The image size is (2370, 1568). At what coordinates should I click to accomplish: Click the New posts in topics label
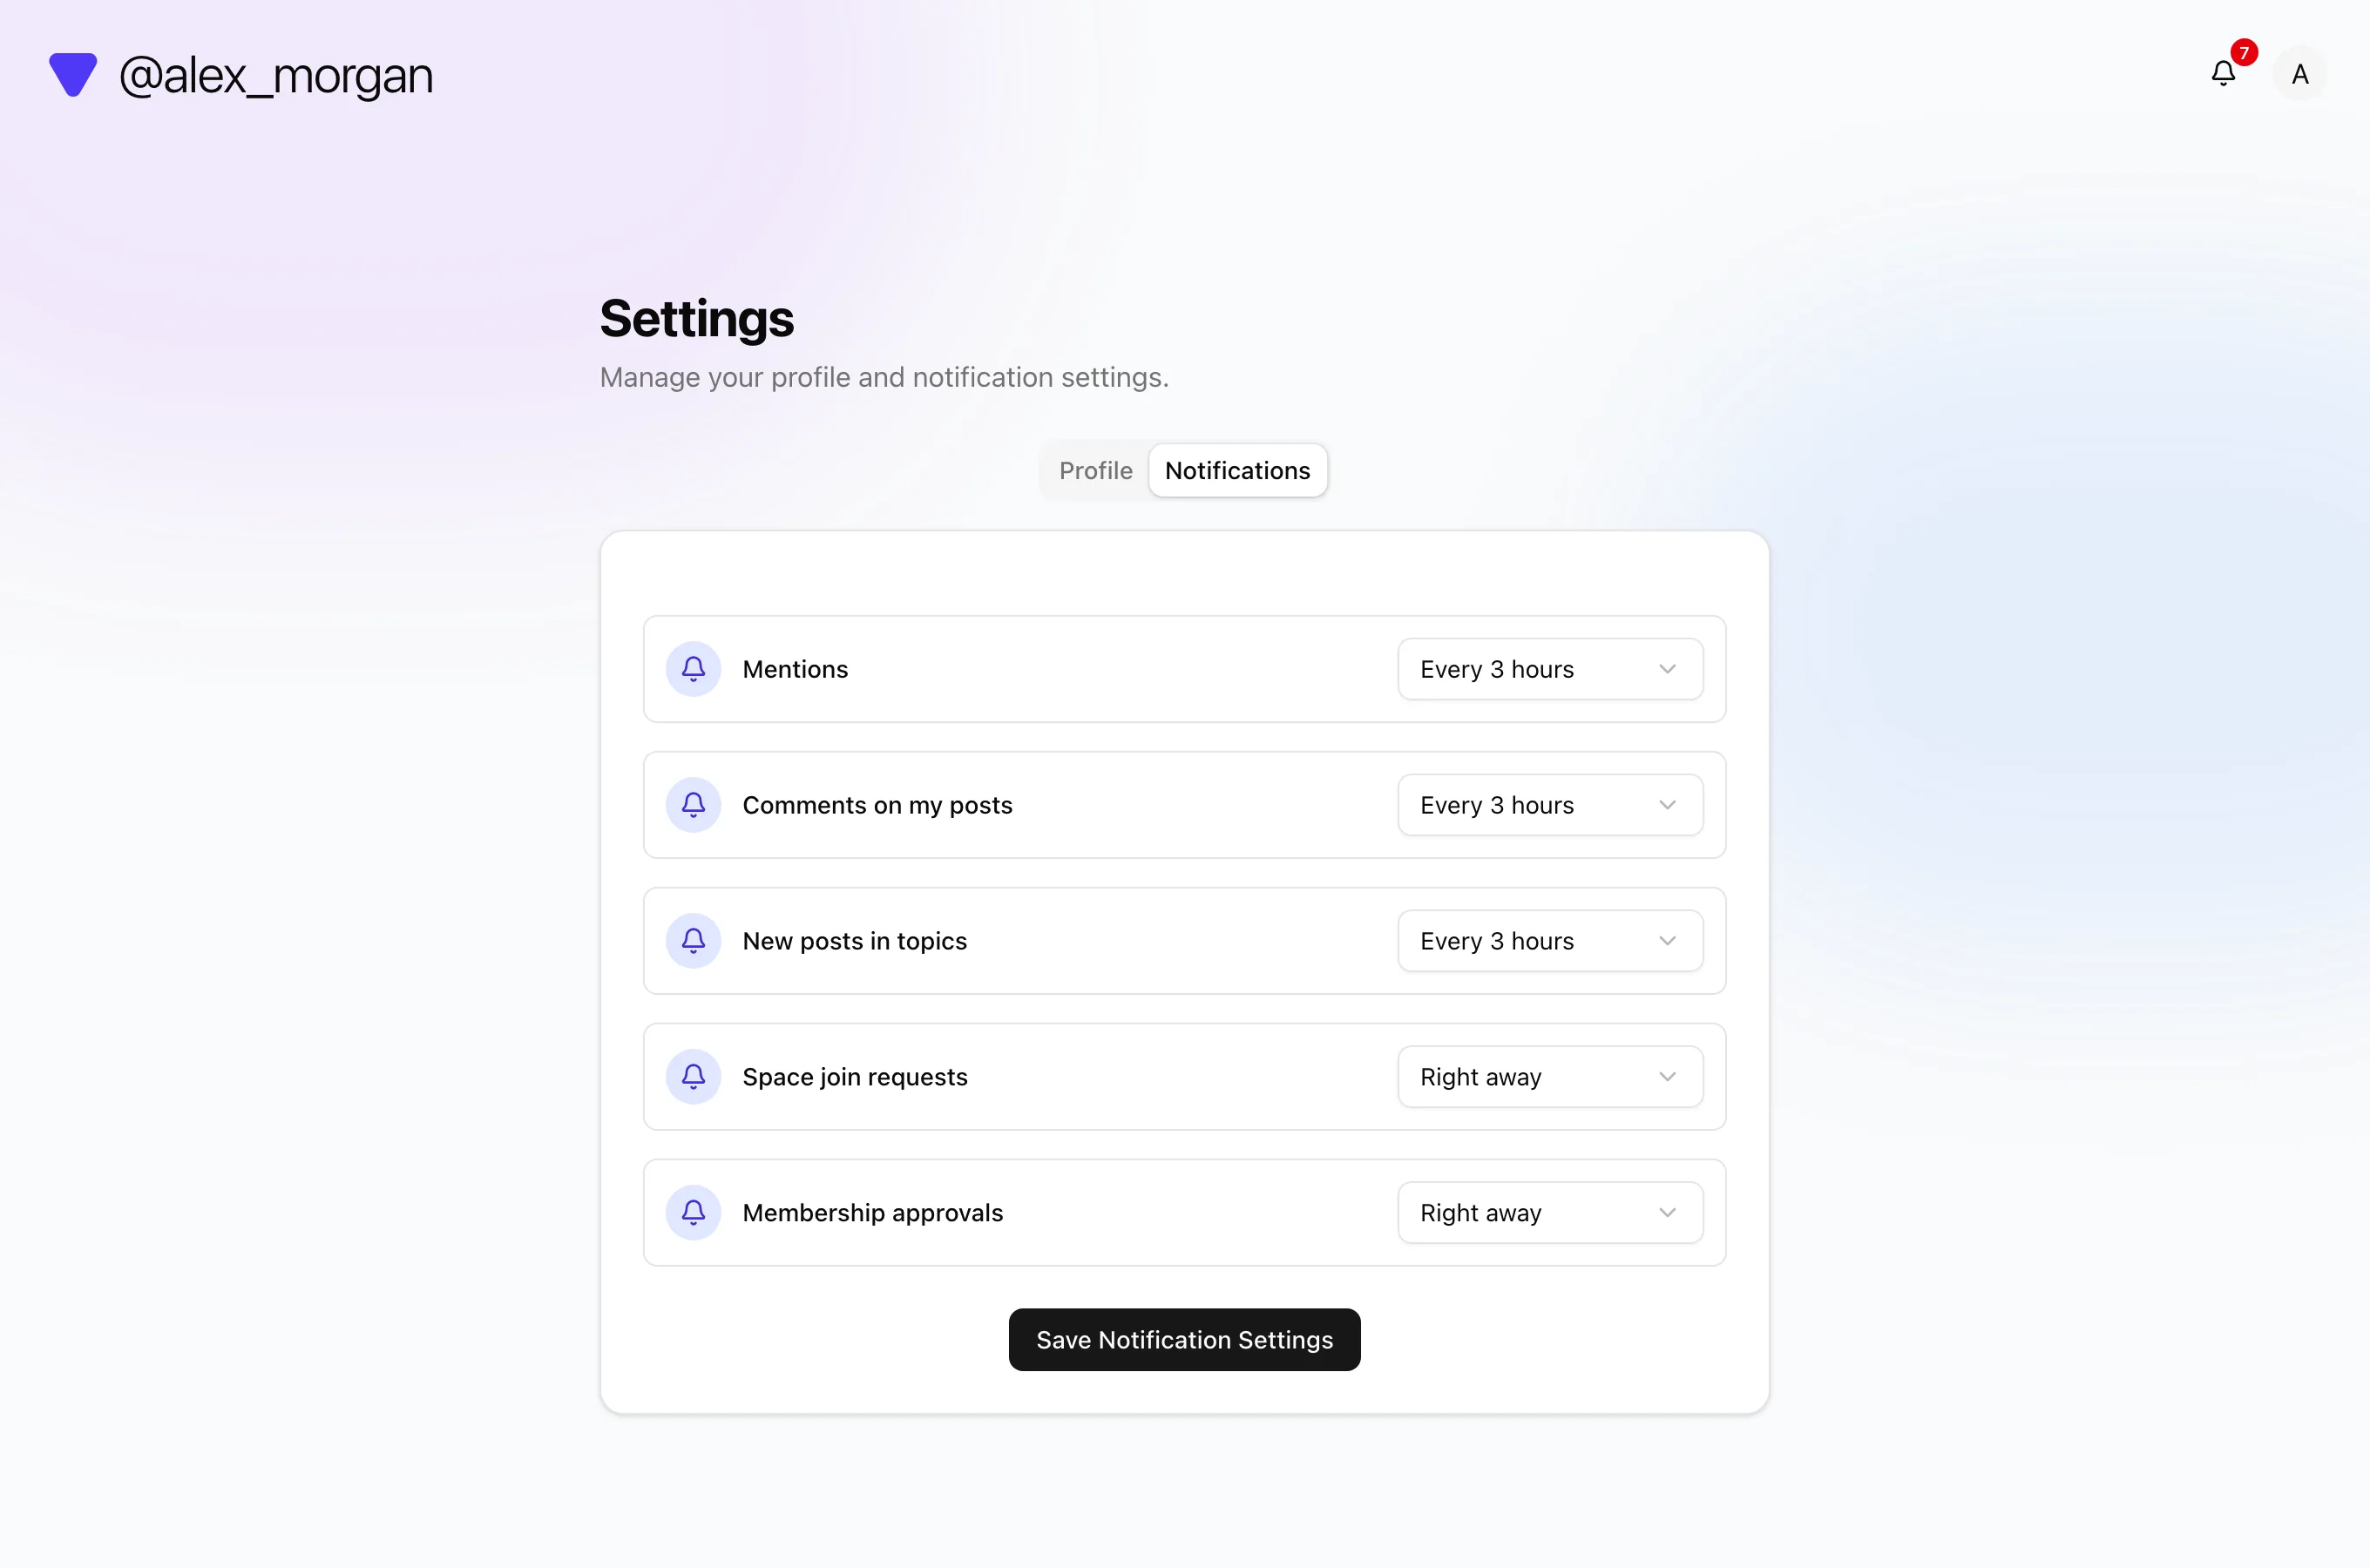click(854, 941)
